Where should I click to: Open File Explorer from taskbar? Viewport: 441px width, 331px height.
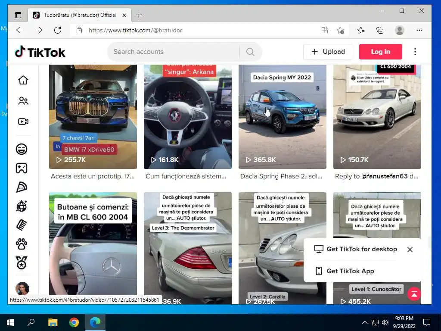pos(53,322)
